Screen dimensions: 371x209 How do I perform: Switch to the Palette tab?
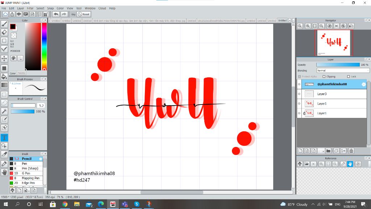(x=21, y=73)
